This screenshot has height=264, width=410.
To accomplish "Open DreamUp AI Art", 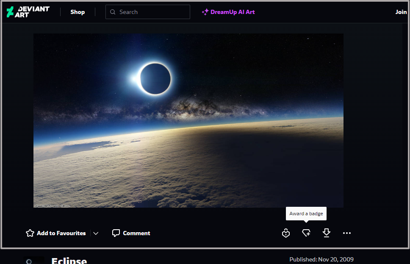I will pos(228,12).
